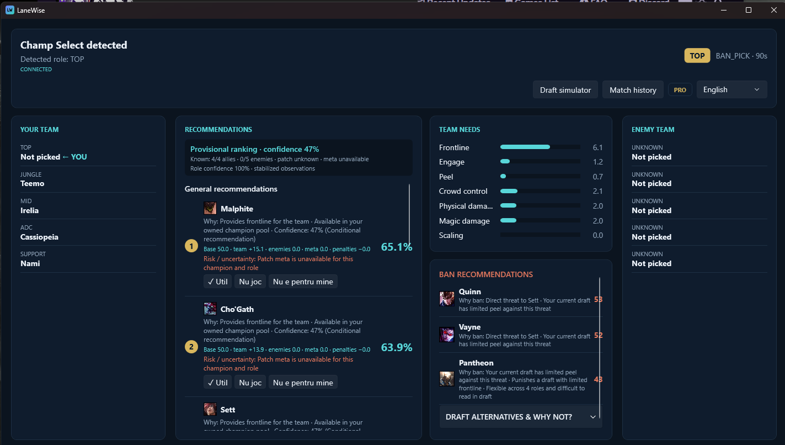Click the Frontline value 6.1
785x445 pixels.
[597, 147]
